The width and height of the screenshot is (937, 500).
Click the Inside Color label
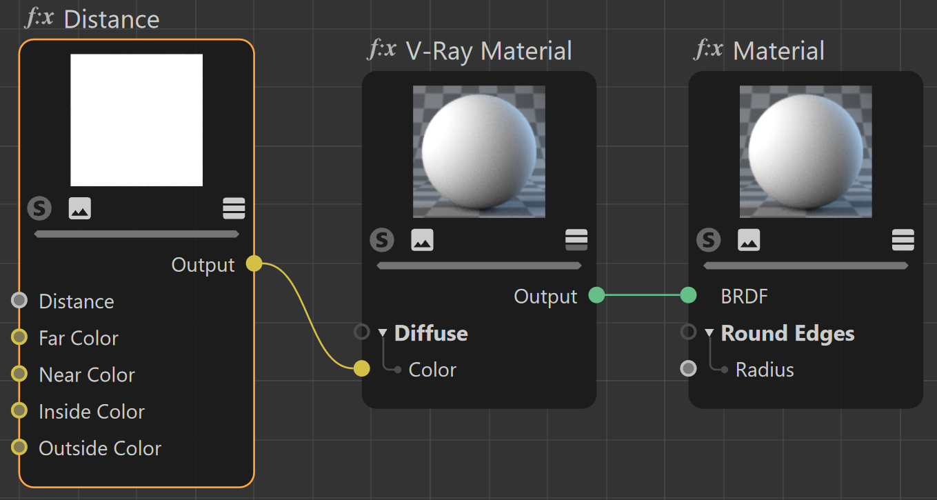(x=92, y=411)
